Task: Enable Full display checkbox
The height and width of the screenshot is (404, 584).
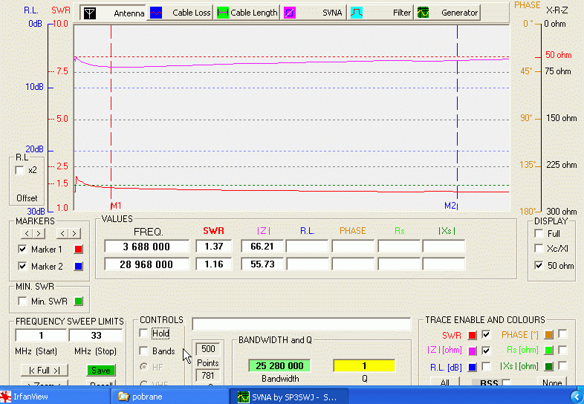Action: (539, 233)
